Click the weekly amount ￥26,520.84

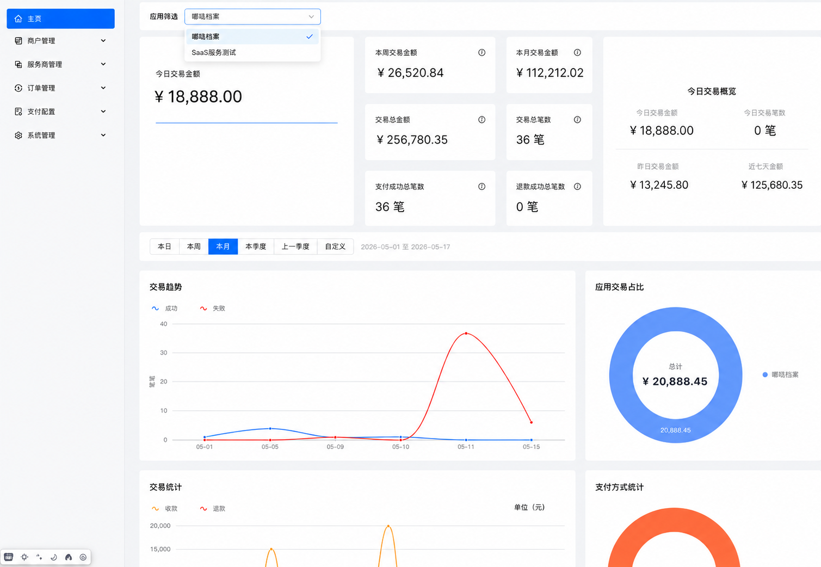410,73
